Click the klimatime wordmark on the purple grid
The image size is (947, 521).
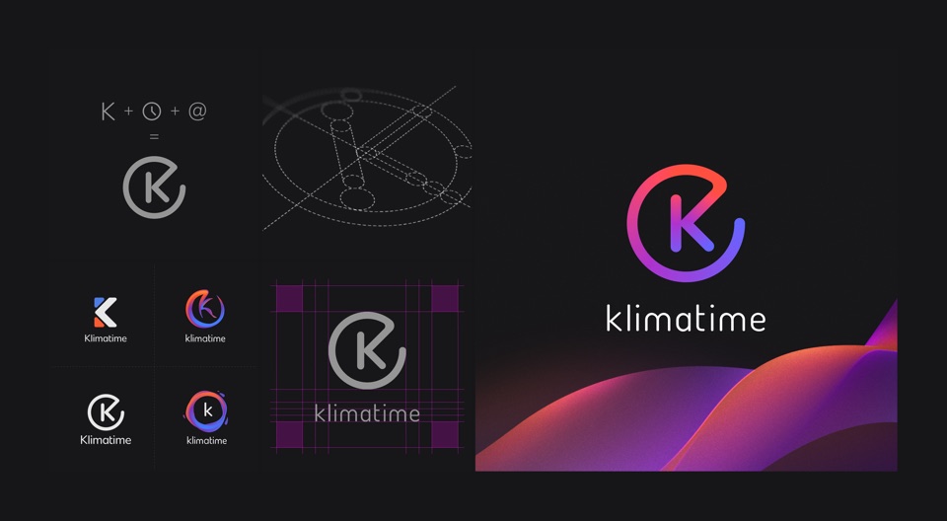click(367, 414)
